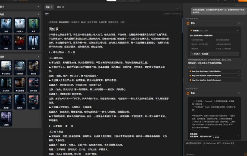The width and height of the screenshot is (247, 156).
Task: Open the red-dressed 凤鸣 character card
Action: click(x=20, y=42)
